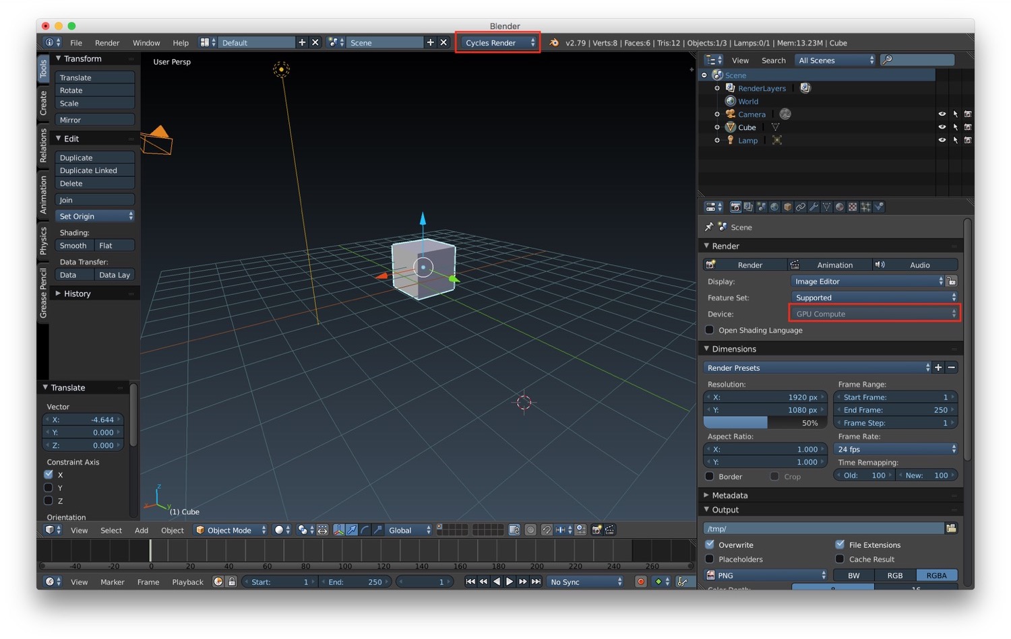This screenshot has height=639, width=1011.
Task: Hide Cube with its eye icon
Action: click(942, 127)
